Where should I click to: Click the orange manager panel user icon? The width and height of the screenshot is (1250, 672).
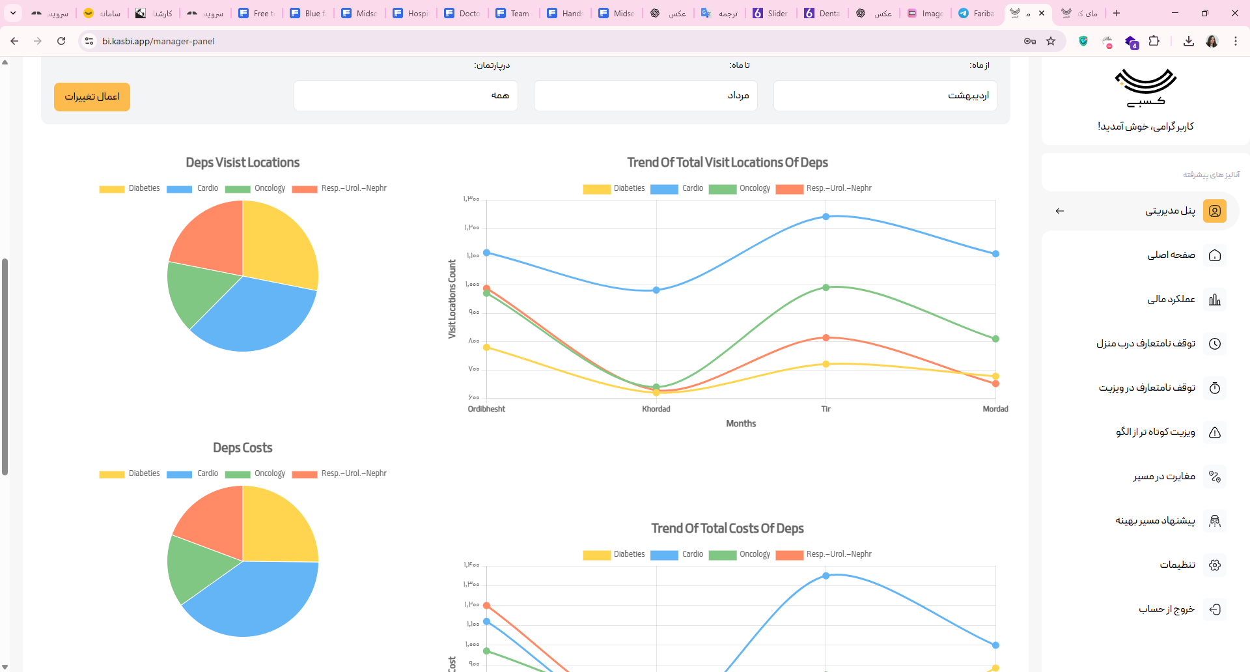[1214, 211]
